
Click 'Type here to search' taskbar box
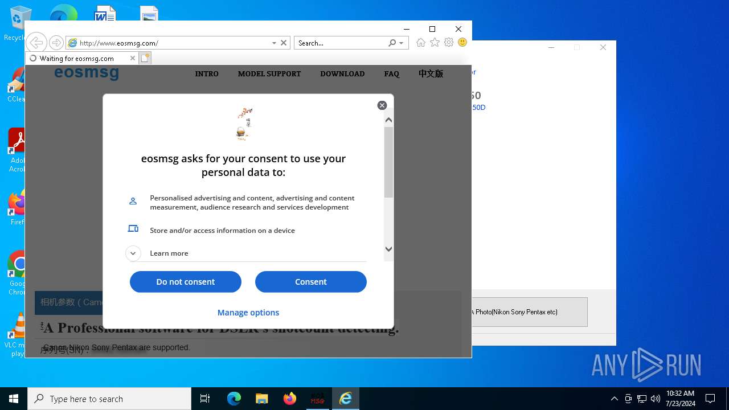109,399
